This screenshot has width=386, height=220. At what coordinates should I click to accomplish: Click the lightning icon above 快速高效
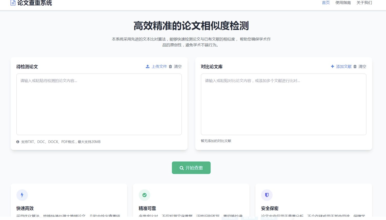point(22,195)
